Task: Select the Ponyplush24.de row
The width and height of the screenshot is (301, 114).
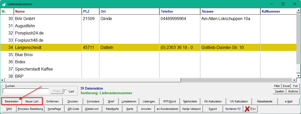Action: [x=149, y=33]
